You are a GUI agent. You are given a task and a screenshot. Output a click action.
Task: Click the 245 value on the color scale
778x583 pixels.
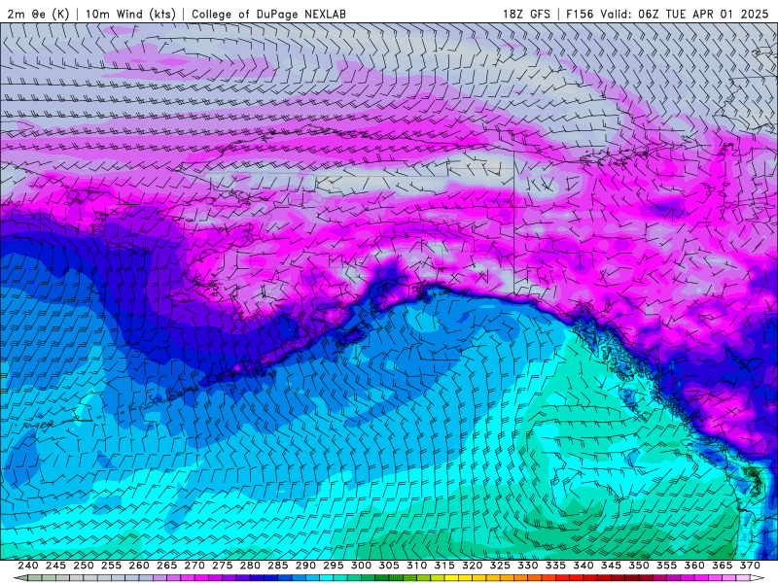click(55, 566)
